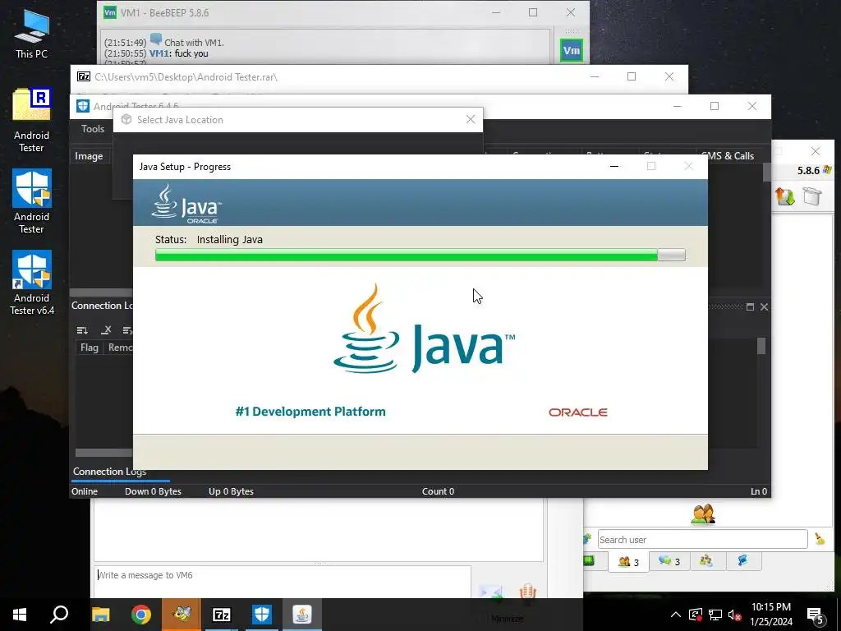This screenshot has height=631, width=841.
Task: Switch to BeeBEEP bee icon on taskbar
Action: click(182, 615)
